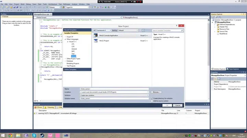This screenshot has height=138, width=247.
Task: Click the pin icon on the Toolbox panel
Action: point(29,14)
